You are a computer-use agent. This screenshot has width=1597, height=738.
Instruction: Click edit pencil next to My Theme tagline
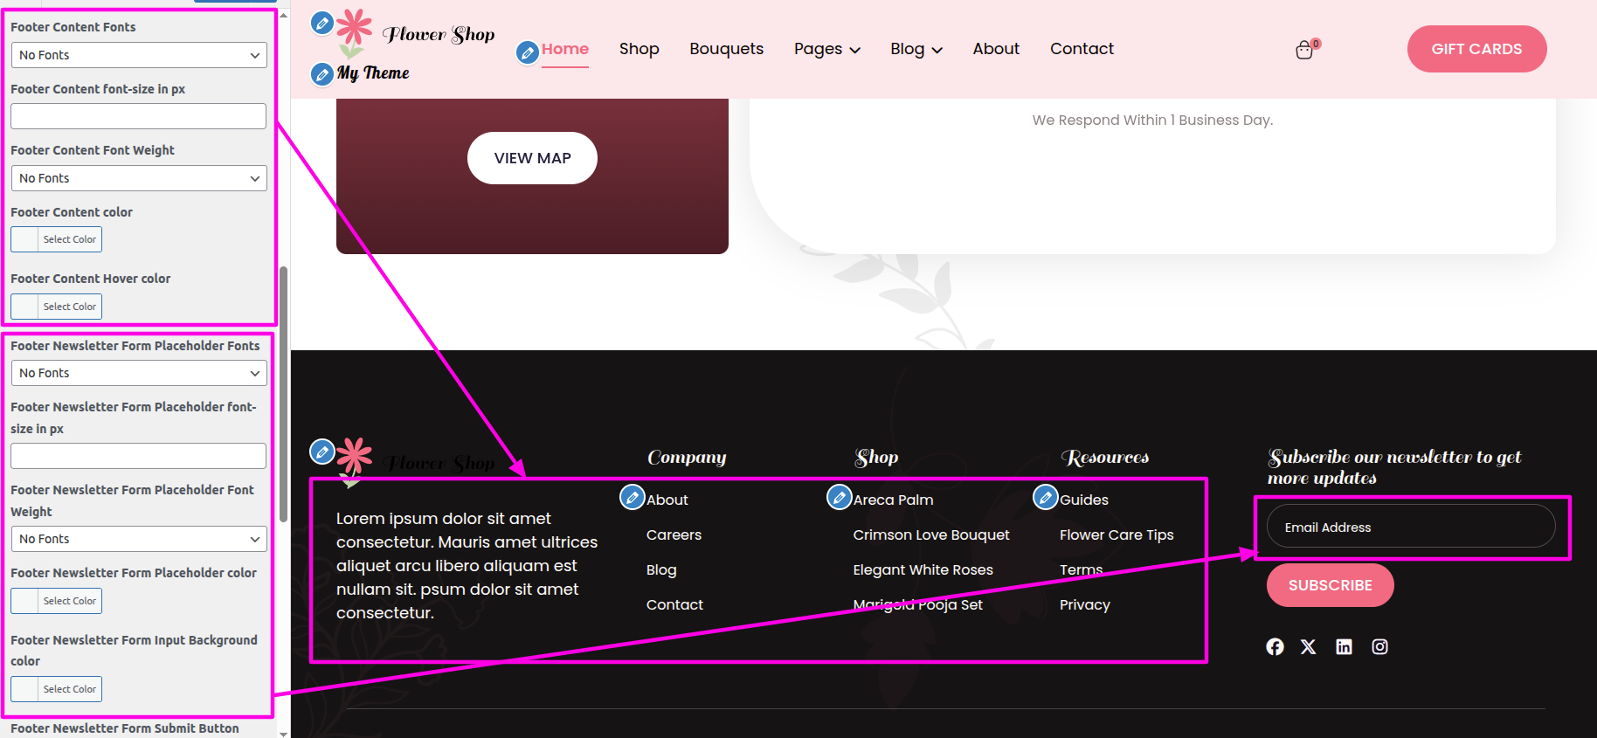pos(322,73)
